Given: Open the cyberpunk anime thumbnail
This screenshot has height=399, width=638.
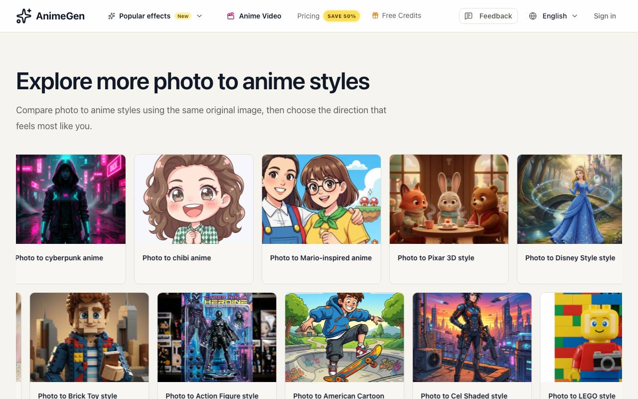Looking at the screenshot, I should click(71, 199).
